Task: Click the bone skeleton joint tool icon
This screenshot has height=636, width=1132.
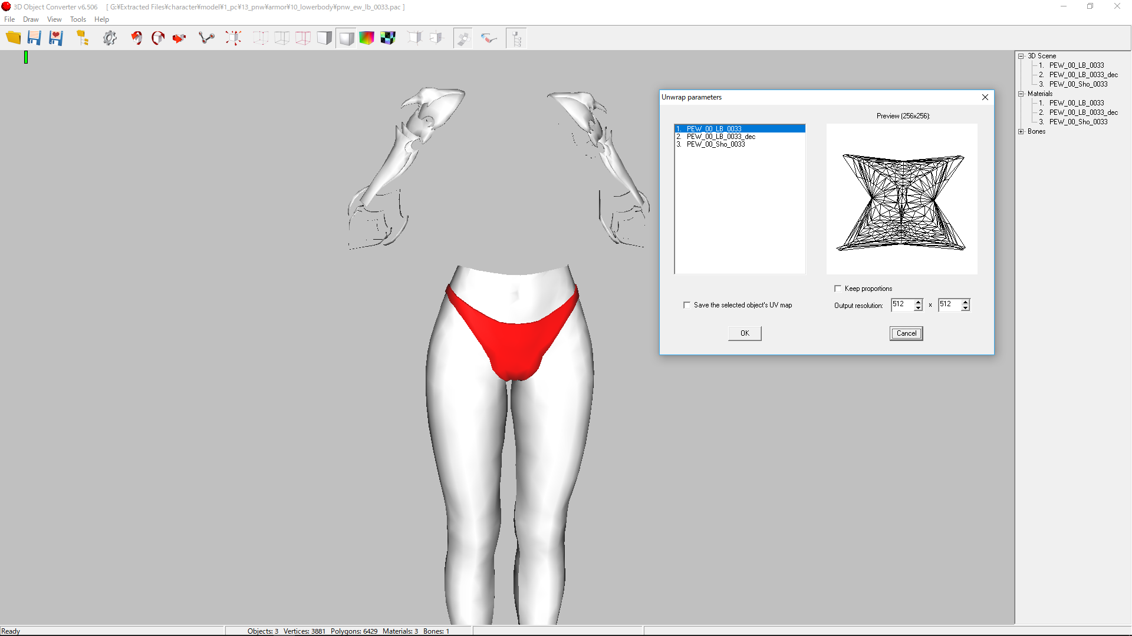Action: (x=206, y=38)
